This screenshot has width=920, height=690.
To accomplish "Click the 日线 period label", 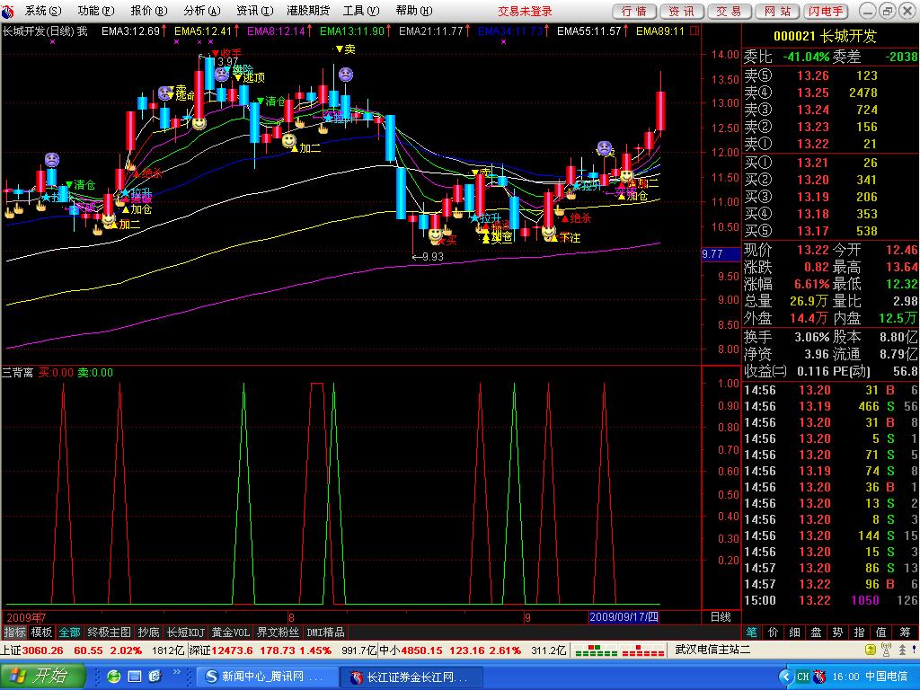I will tap(721, 616).
